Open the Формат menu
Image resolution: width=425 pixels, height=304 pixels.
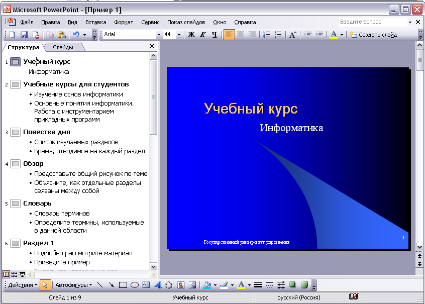[x=124, y=22]
